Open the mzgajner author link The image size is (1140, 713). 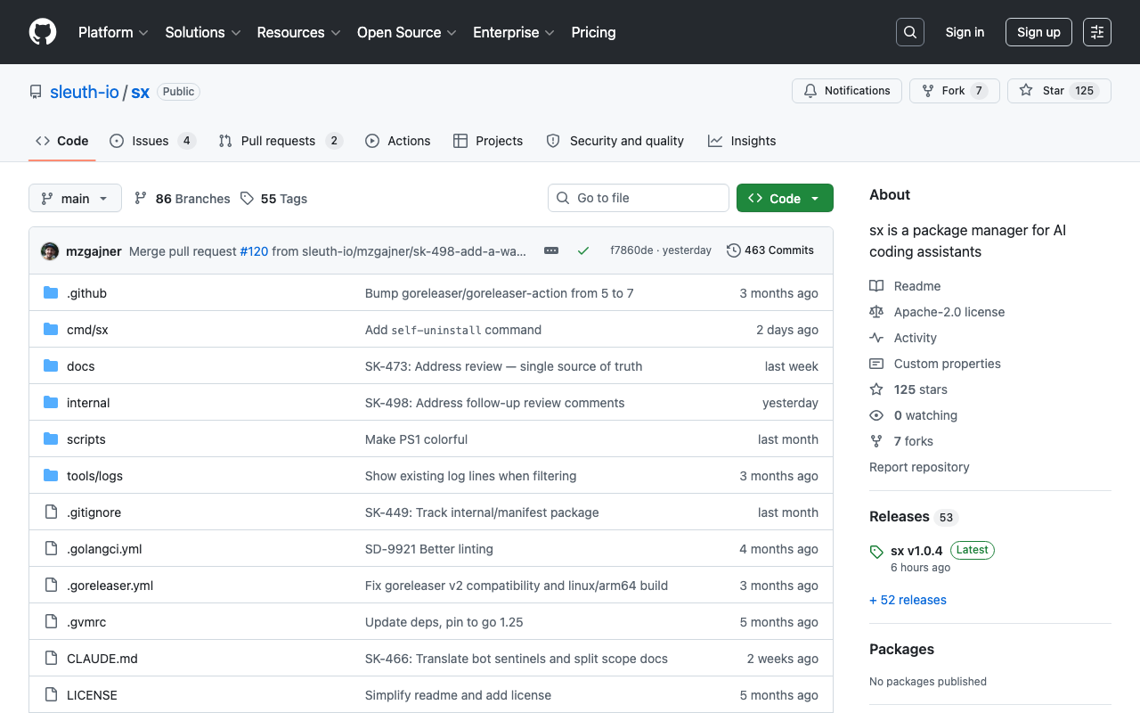pos(94,251)
